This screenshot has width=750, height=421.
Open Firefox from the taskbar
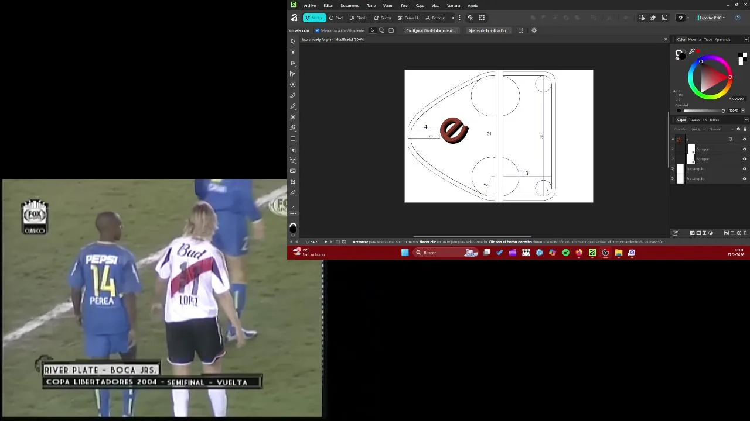(x=579, y=253)
